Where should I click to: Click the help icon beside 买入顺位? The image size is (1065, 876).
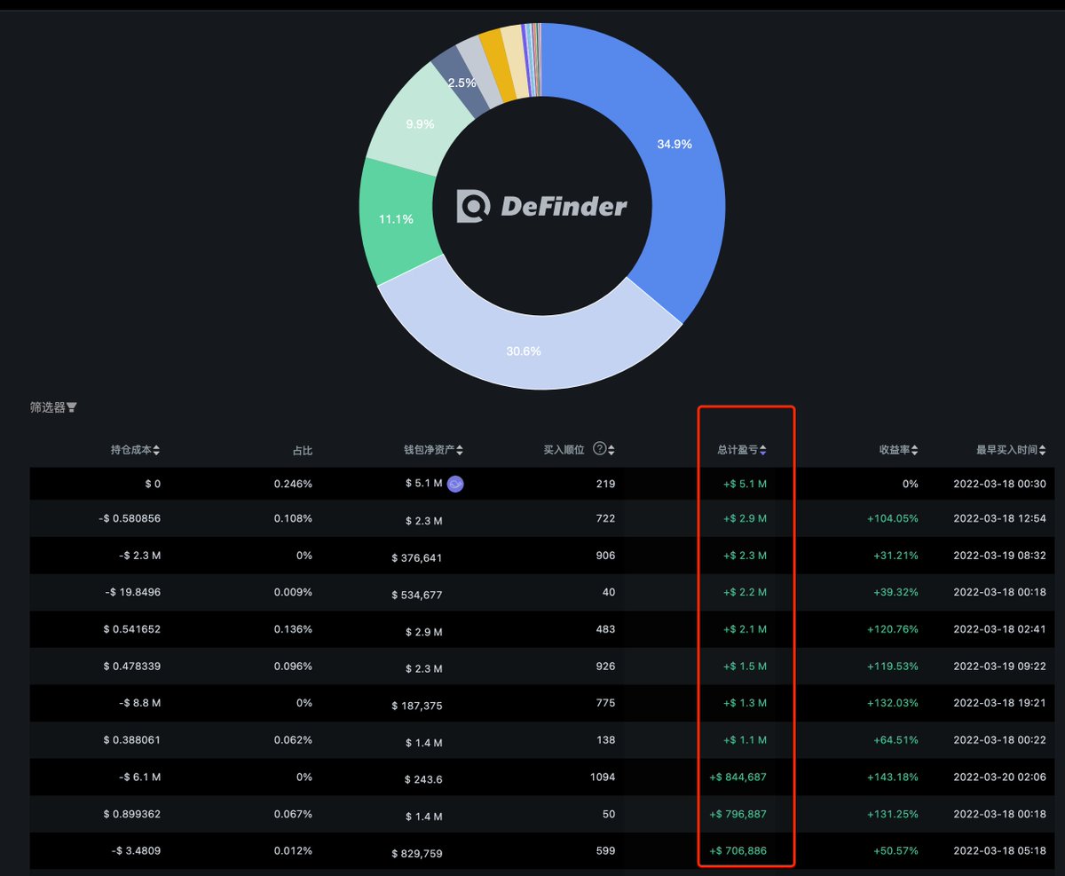click(x=599, y=449)
